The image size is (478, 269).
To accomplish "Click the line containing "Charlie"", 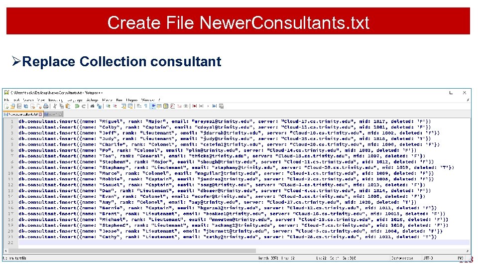I will tap(229, 144).
